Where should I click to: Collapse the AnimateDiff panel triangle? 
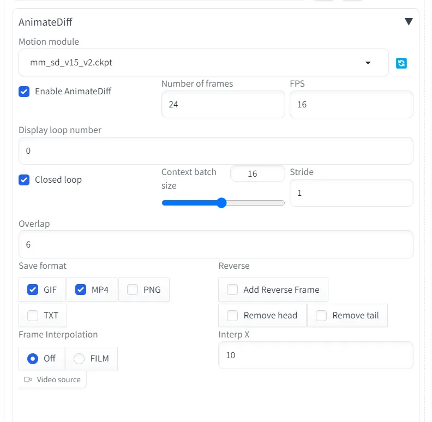pyautogui.click(x=409, y=22)
